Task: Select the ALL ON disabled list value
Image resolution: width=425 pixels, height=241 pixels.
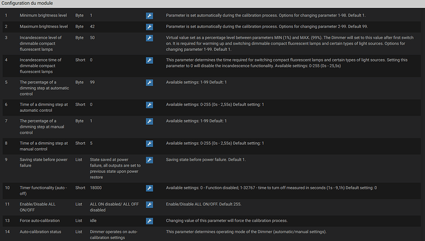Action: (x=114, y=207)
